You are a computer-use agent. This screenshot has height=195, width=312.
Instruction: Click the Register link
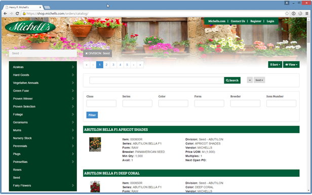[256, 21]
